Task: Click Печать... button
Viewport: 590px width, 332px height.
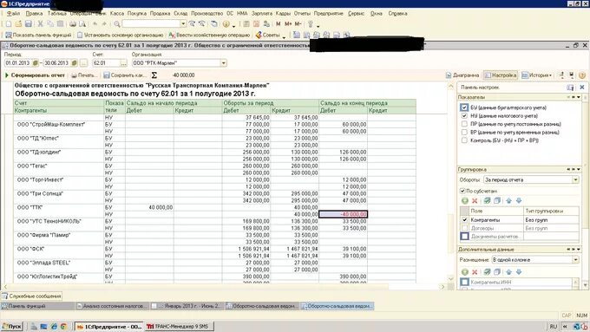Action: 84,75
